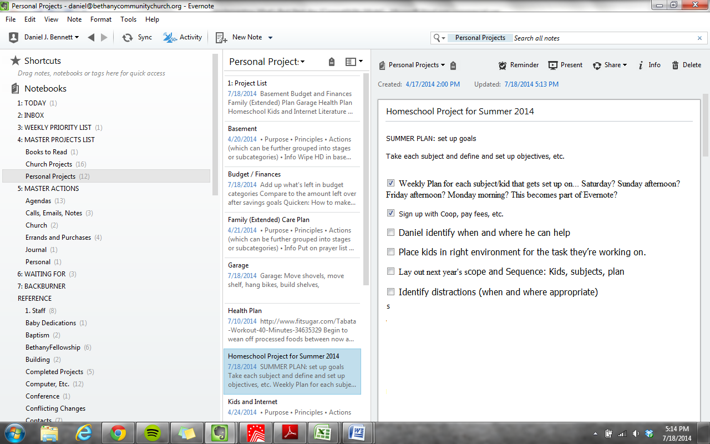Click the Sync icon in toolbar
This screenshot has width=710, height=444.
coord(128,37)
